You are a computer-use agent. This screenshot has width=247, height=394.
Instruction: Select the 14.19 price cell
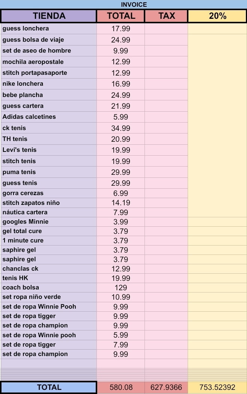coord(120,203)
